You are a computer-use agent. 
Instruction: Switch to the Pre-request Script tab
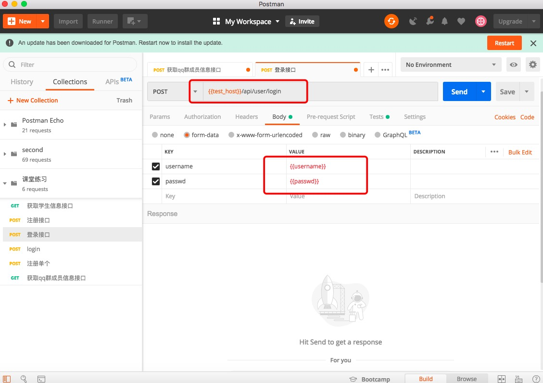point(331,116)
